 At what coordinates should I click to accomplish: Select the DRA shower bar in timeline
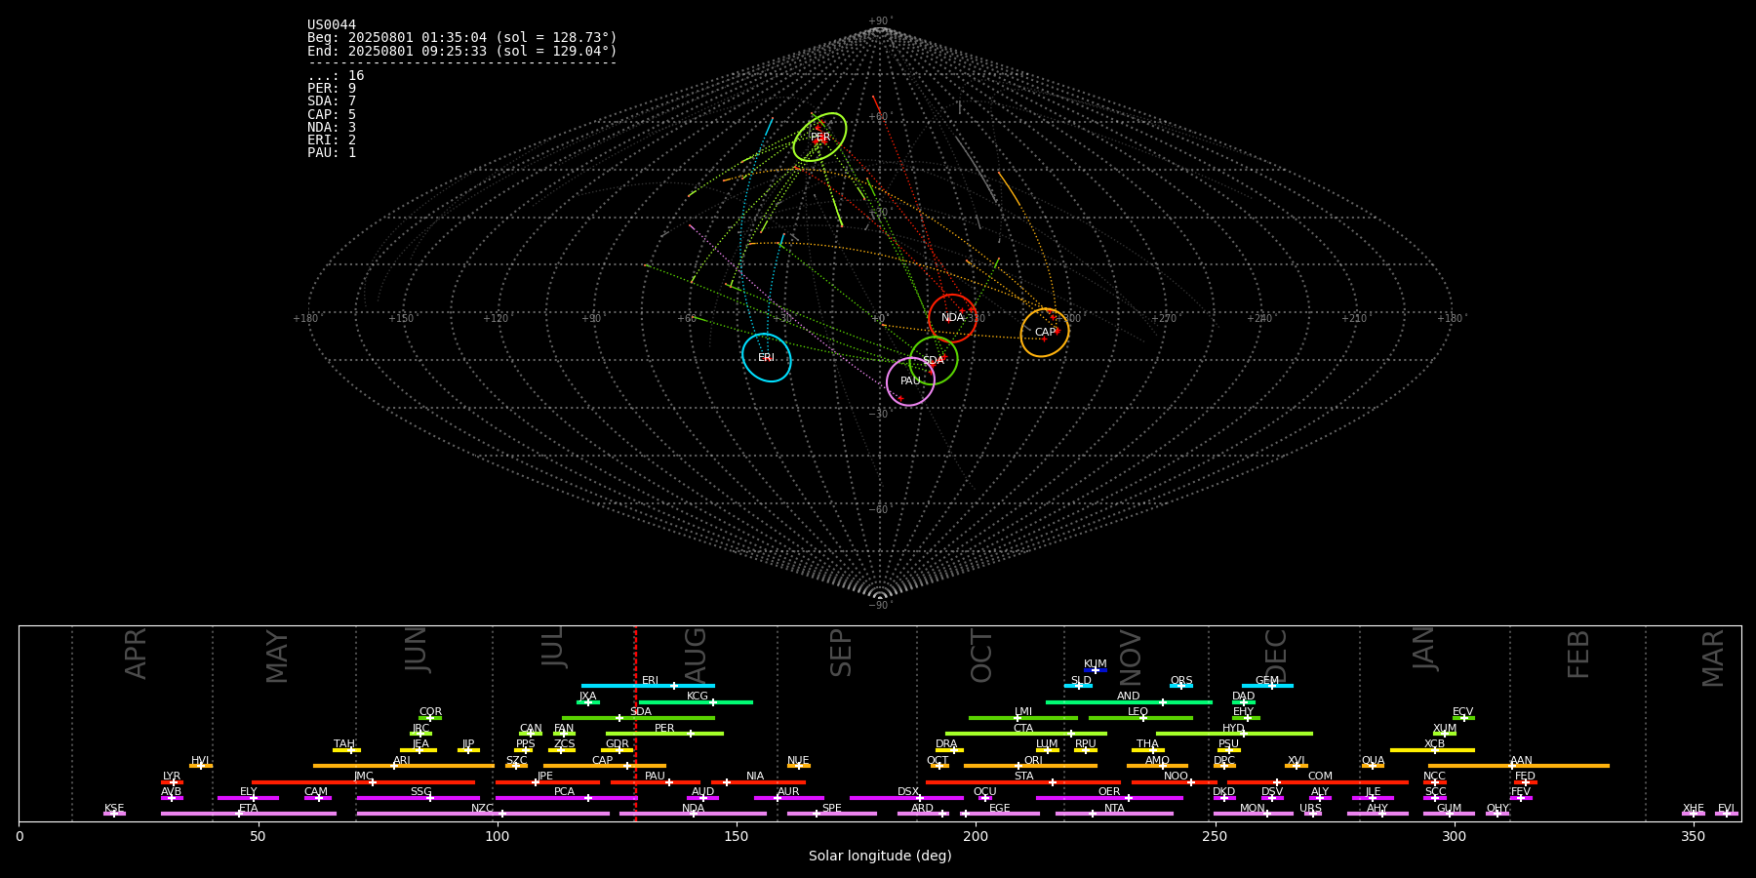click(950, 750)
